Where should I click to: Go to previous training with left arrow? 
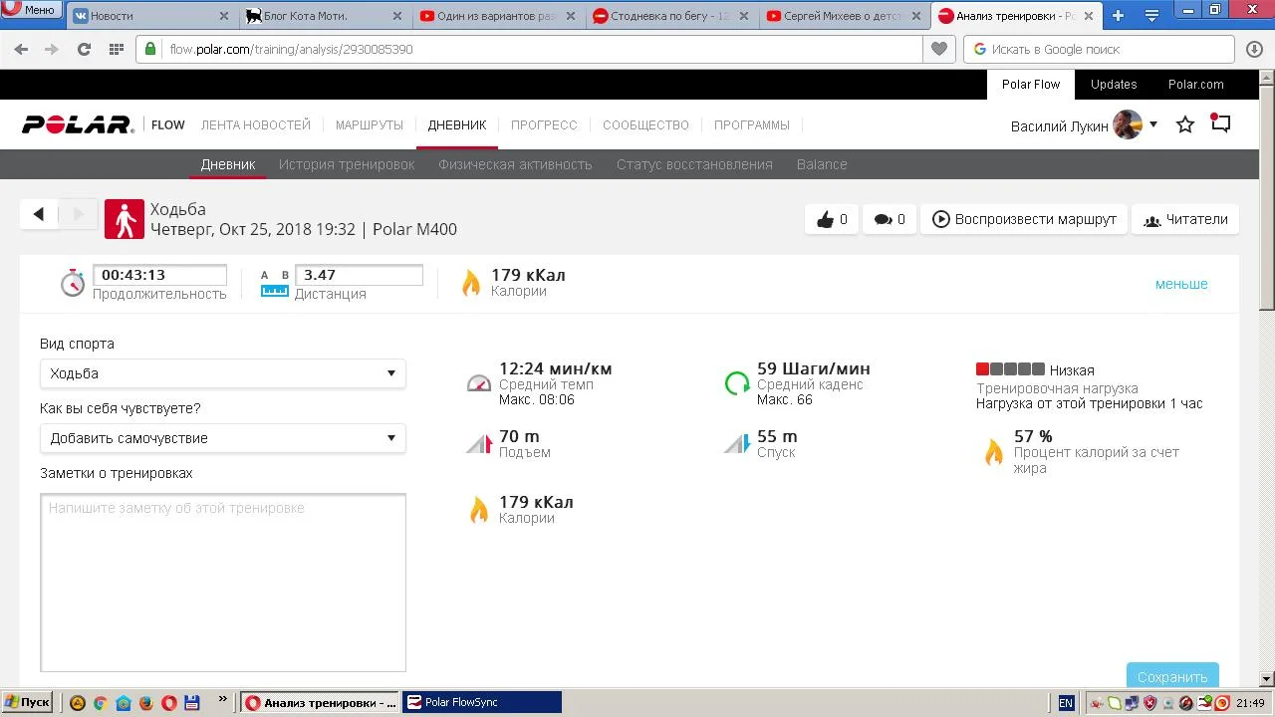(x=39, y=214)
